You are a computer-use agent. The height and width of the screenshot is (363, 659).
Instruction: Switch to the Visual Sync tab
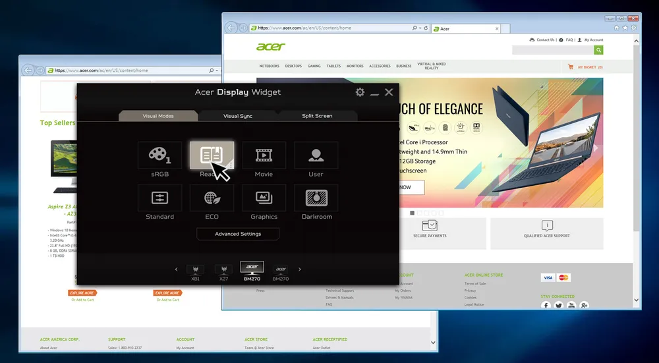pyautogui.click(x=238, y=116)
